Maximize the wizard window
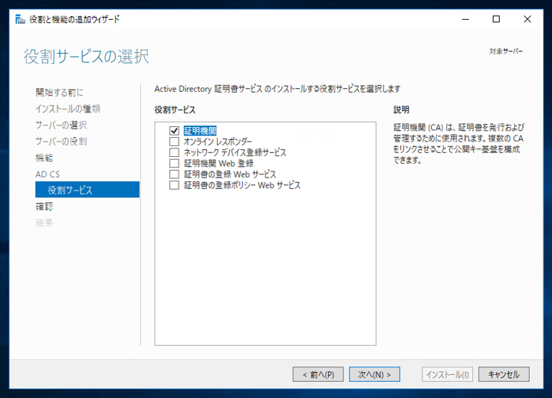Screen dimensions: 552x398 point(496,19)
